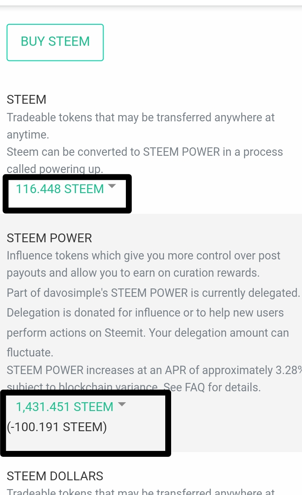
Task: Click the caret arrow beside 116.448 STEEM
Action: click(112, 186)
